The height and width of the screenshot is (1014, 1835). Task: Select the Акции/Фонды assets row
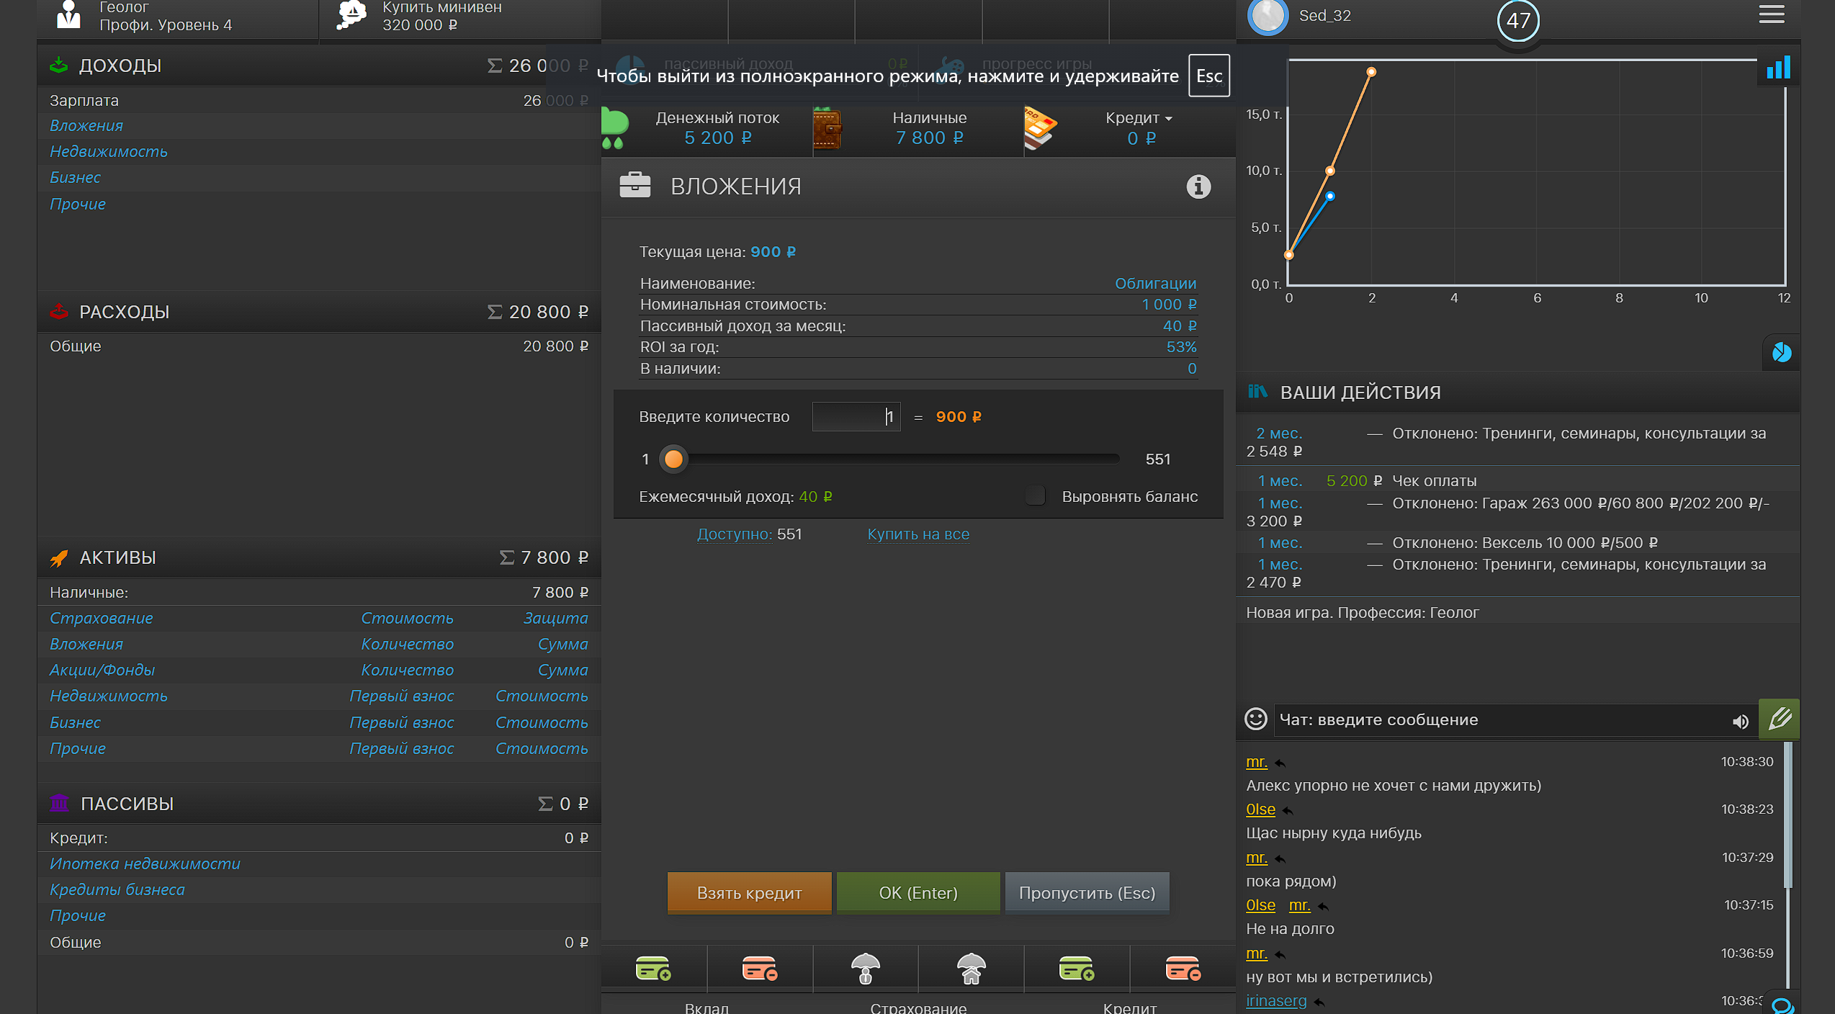point(102,670)
